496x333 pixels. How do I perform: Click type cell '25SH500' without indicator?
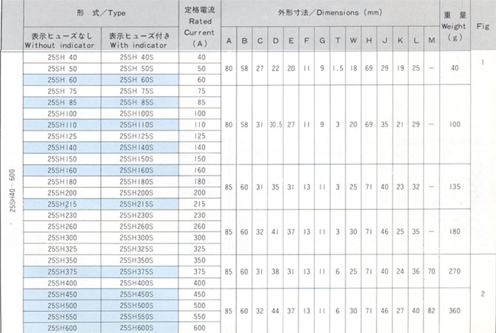pos(62,306)
